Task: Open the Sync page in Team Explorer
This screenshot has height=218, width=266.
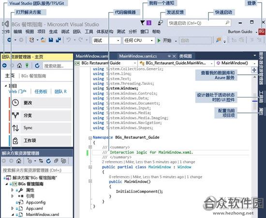Action: coord(42,128)
